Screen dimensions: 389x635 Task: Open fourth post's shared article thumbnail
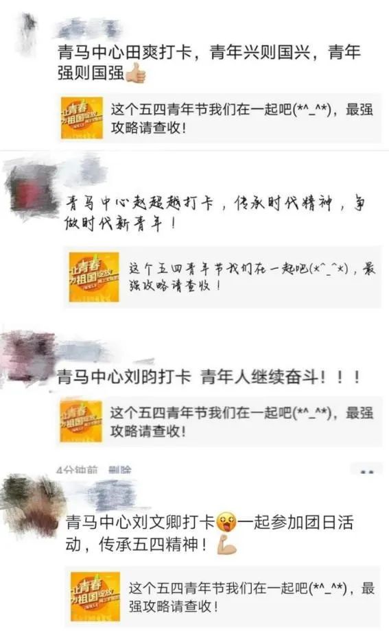(x=95, y=597)
